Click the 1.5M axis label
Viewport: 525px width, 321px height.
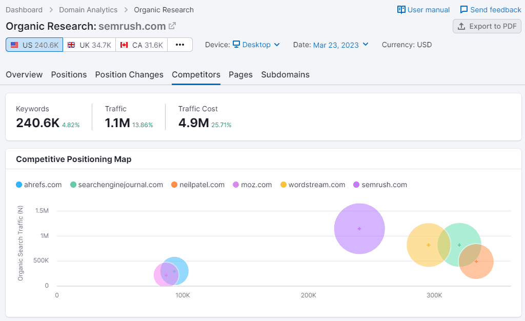pos(42,211)
